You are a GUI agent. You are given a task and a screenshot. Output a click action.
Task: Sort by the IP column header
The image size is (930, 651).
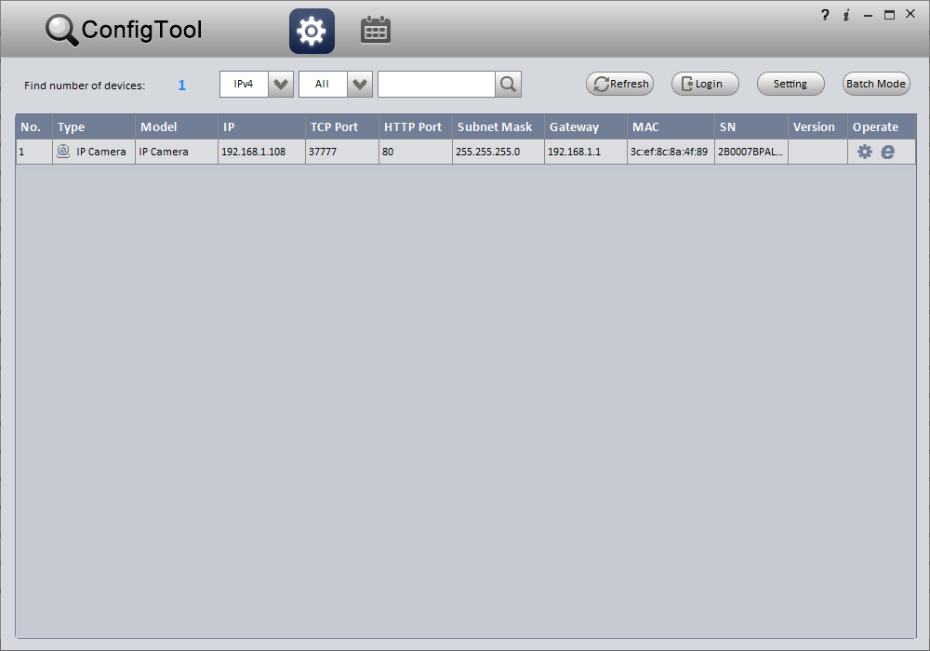[261, 126]
